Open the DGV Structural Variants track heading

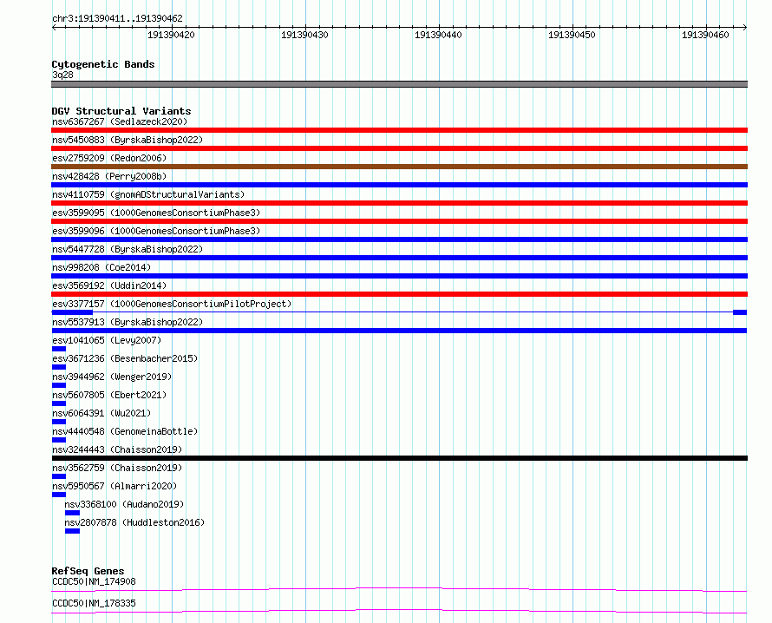click(x=121, y=111)
